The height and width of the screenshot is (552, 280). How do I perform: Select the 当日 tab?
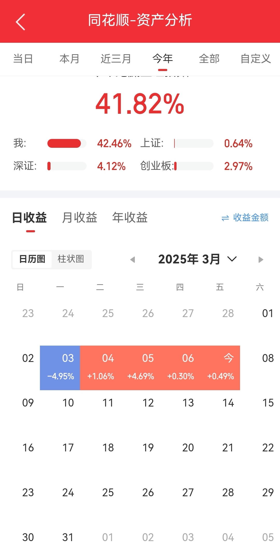[23, 59]
